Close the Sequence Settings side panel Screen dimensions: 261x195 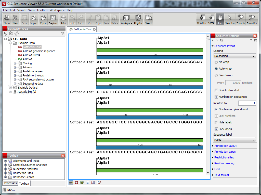[x=255, y=36]
